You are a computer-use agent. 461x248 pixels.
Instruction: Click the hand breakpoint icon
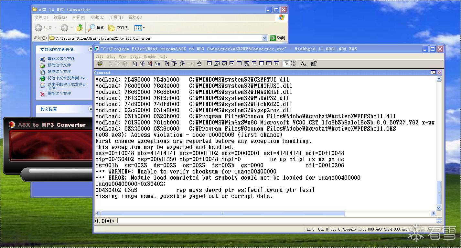point(199,64)
